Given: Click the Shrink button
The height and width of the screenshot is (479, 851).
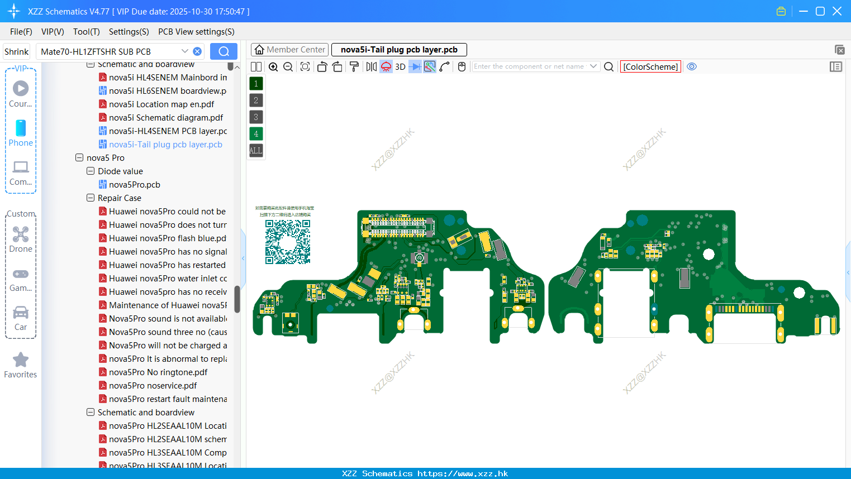Looking at the screenshot, I should [x=17, y=51].
